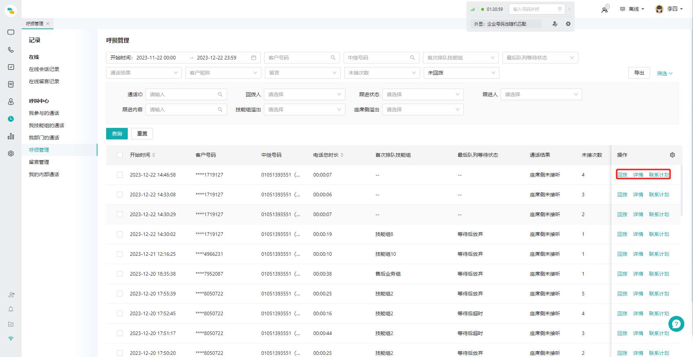Viewport: 693px width, 357px height.
Task: Close the 呼损管理 tab
Action: pyautogui.click(x=48, y=23)
